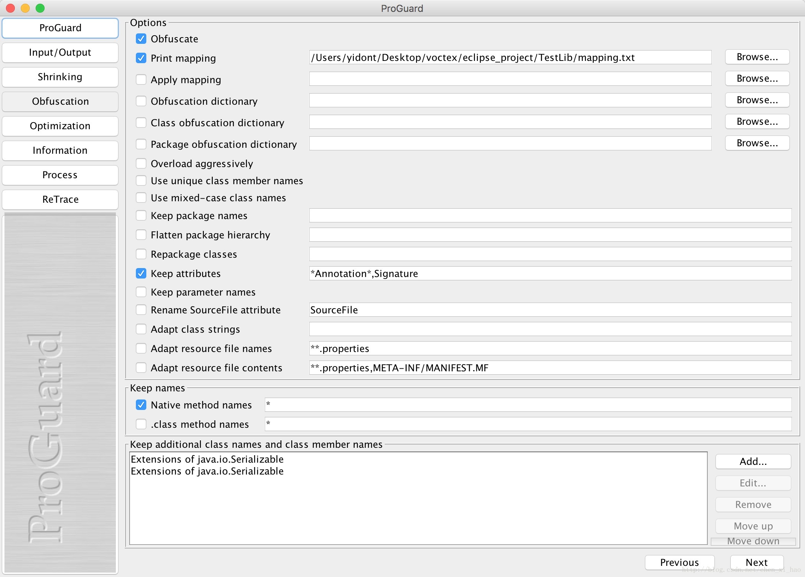The height and width of the screenshot is (577, 805).
Task: Close the ProGuard window
Action: tap(10, 8)
